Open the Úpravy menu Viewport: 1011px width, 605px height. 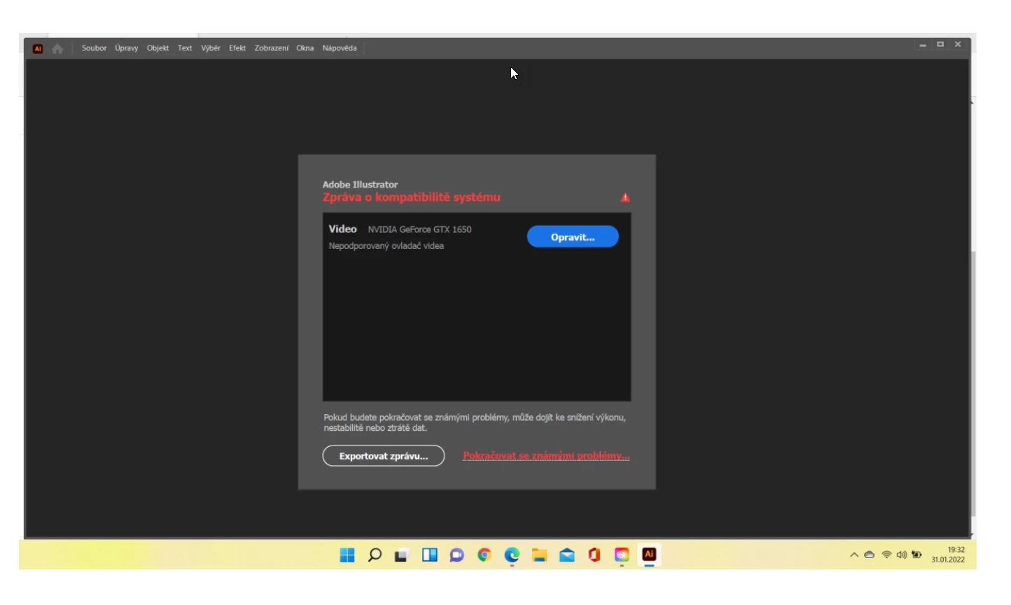click(127, 48)
